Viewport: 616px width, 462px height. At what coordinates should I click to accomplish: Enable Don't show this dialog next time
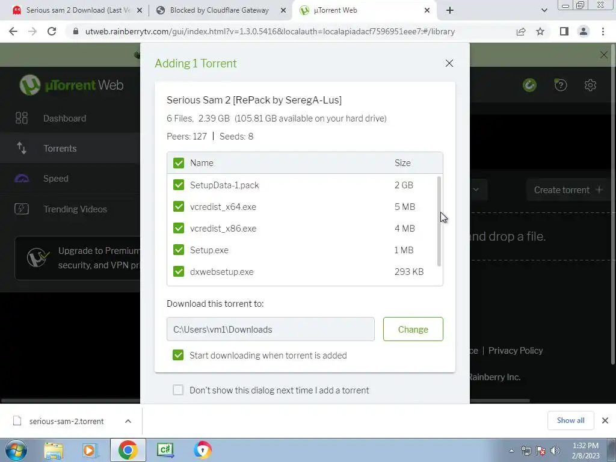click(178, 390)
